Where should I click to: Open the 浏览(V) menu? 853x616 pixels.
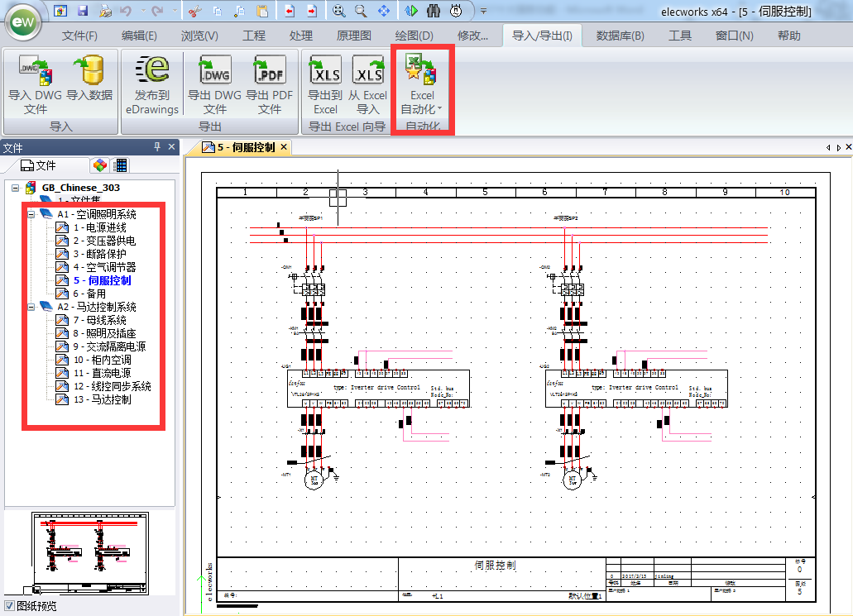pos(199,36)
